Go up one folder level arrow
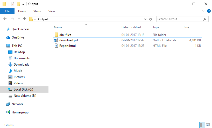212x128 pixels. [24, 19]
